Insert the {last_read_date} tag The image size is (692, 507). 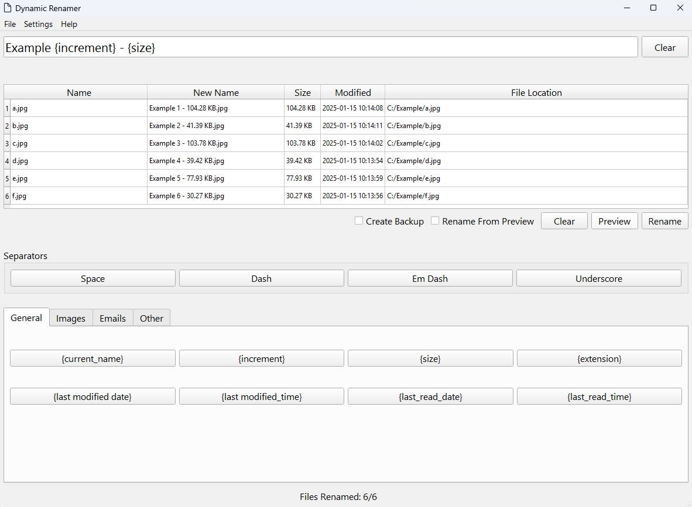(430, 396)
